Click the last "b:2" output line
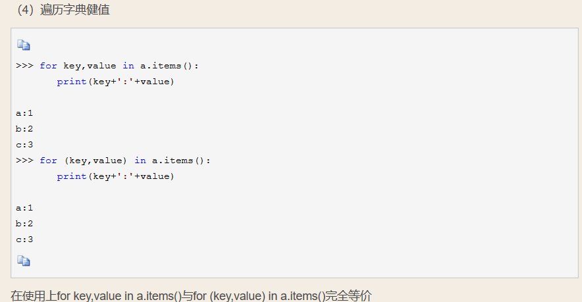Image resolution: width=582 pixels, height=302 pixels. pyautogui.click(x=24, y=224)
